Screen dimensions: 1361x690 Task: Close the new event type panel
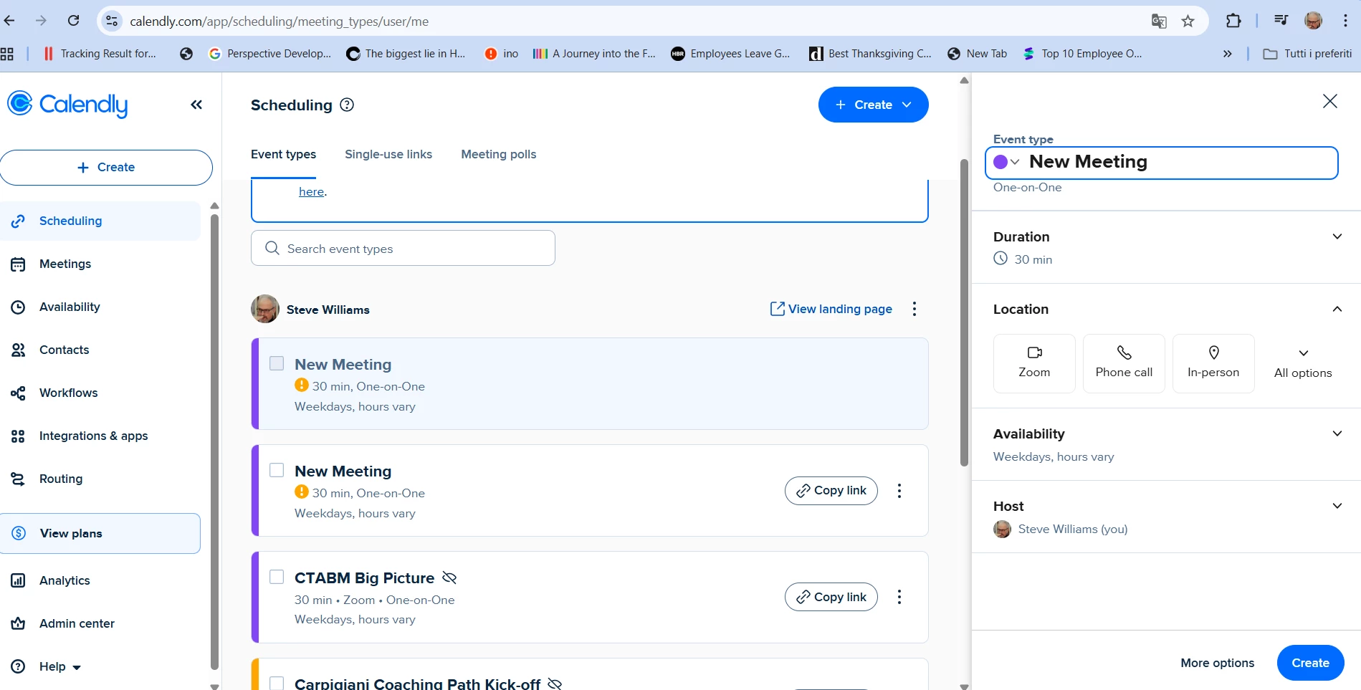click(1329, 101)
